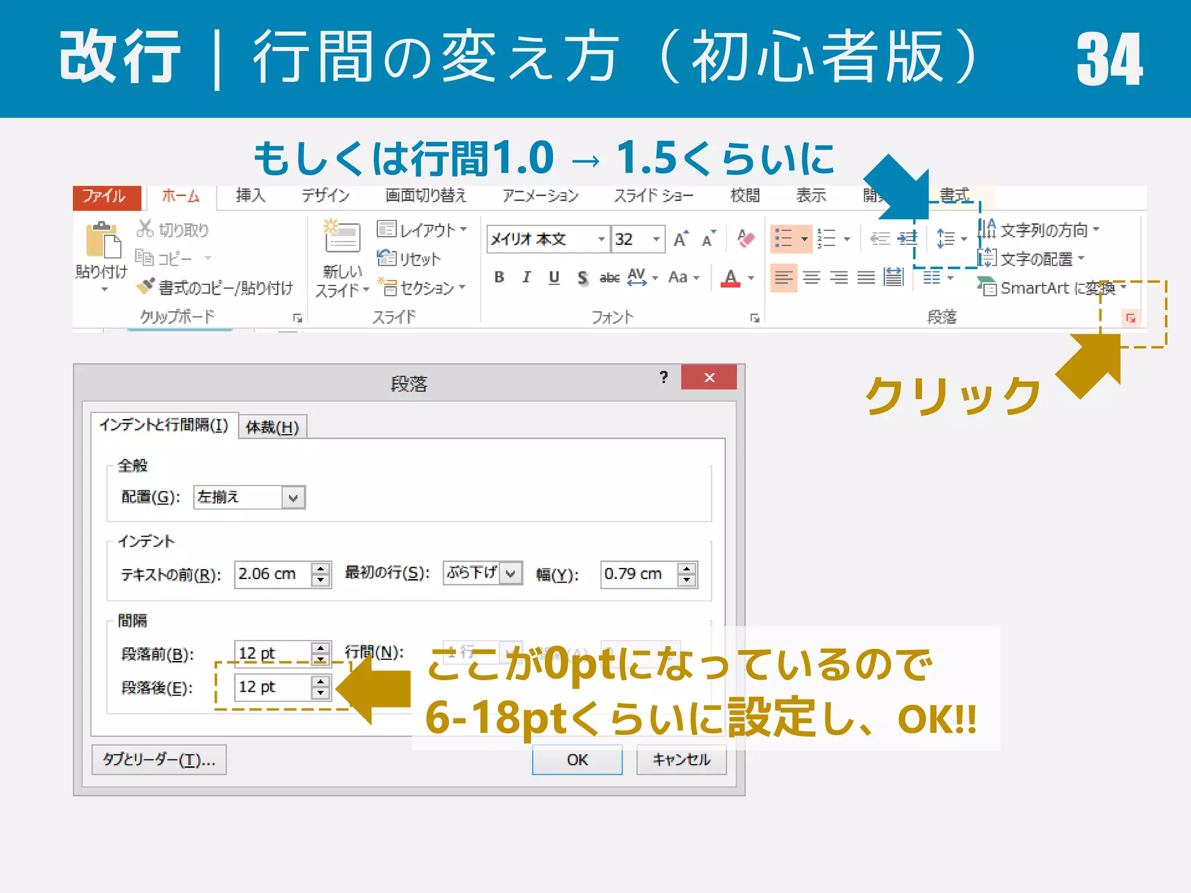Click the 段落前(B) 12 pt field

283,653
